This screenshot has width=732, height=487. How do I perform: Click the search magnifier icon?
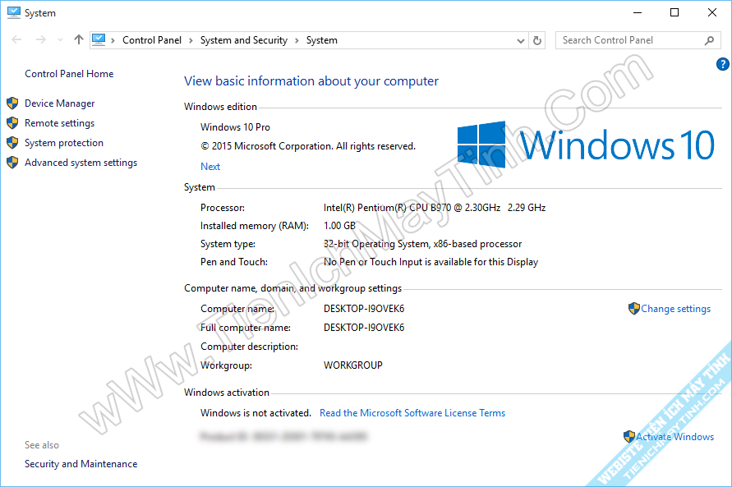tap(709, 40)
